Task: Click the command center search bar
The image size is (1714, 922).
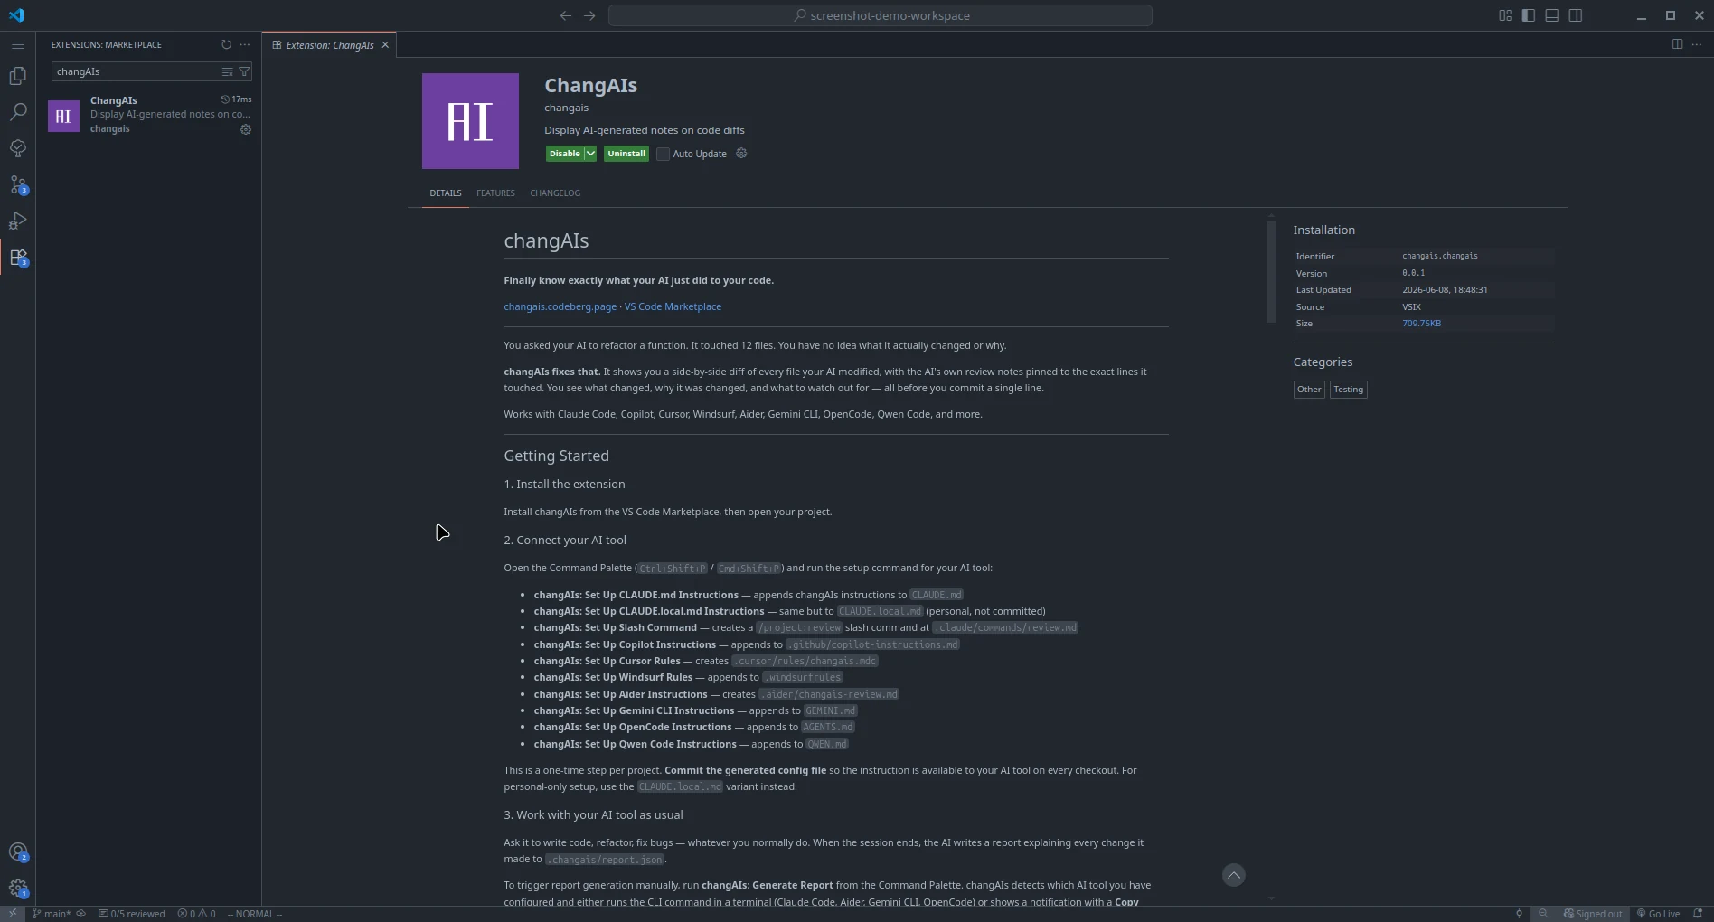Action: (881, 15)
